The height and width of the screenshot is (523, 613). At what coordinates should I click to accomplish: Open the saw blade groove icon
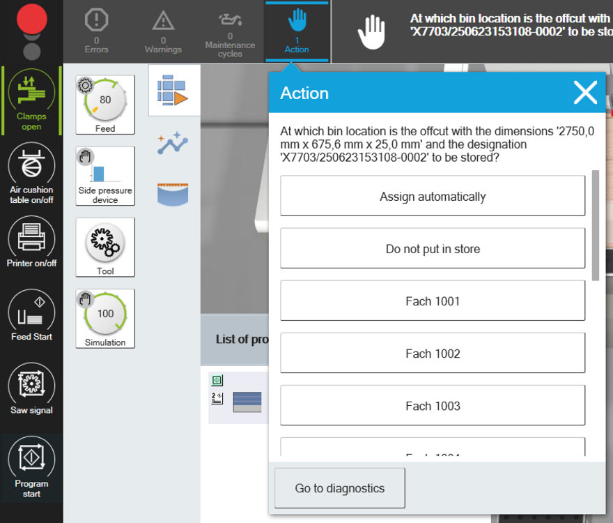[173, 195]
